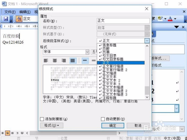
Task: Open the 编辑(E) menu
Action: click(x=25, y=12)
